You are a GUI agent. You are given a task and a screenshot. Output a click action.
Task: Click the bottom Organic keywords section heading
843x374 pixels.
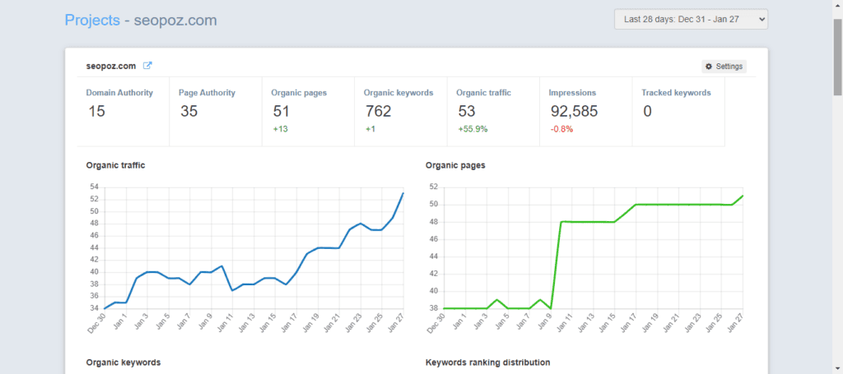123,362
